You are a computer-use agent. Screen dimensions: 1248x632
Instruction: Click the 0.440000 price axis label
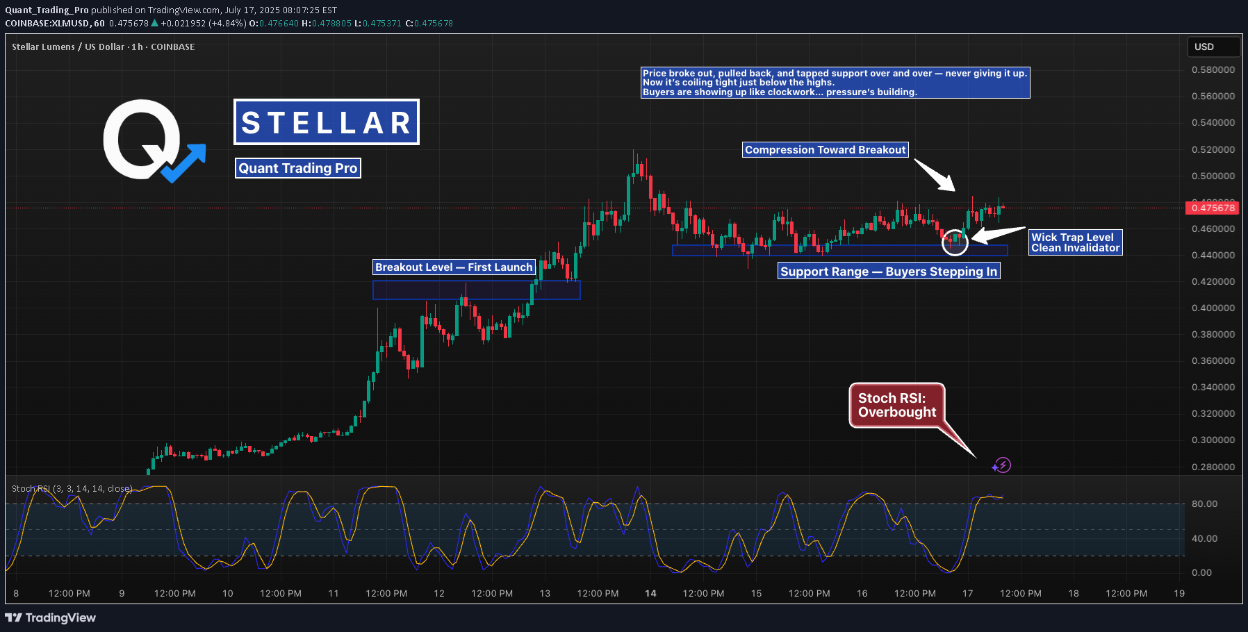1213,255
